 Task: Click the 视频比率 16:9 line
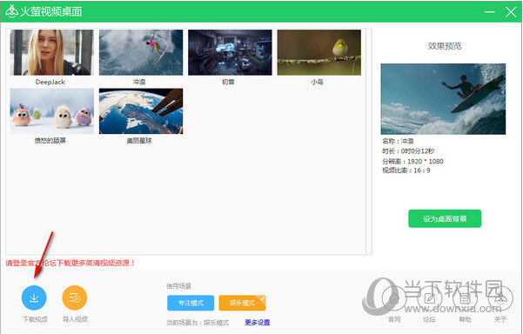click(x=406, y=170)
